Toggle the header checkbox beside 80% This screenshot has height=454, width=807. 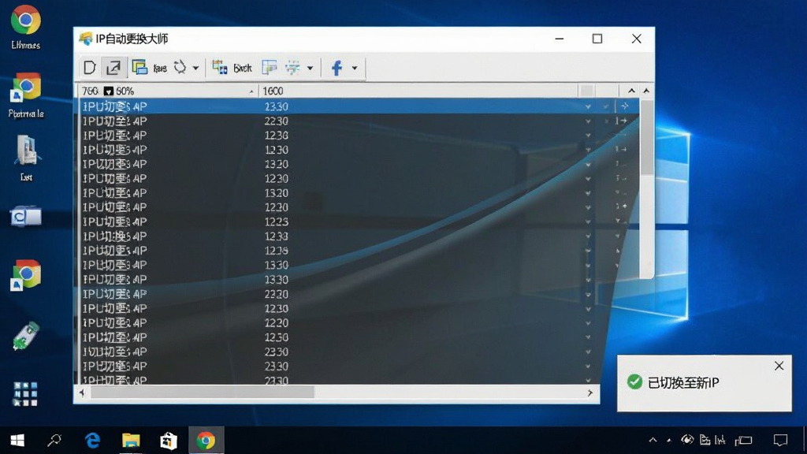point(108,91)
